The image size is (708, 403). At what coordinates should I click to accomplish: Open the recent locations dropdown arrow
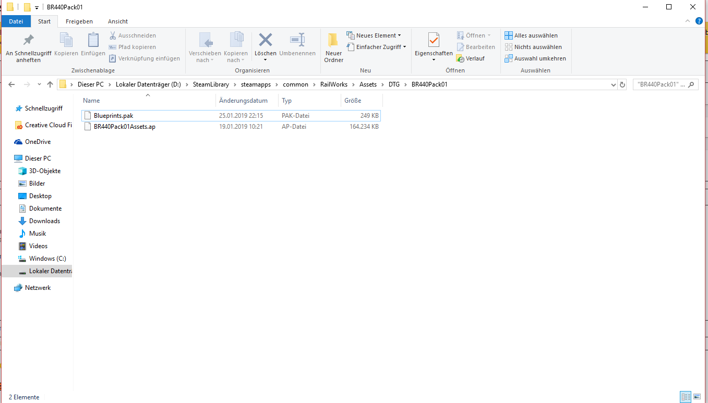pos(39,84)
